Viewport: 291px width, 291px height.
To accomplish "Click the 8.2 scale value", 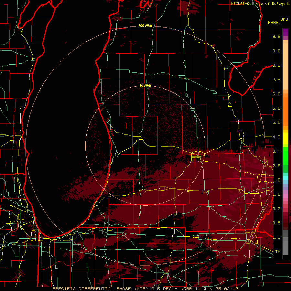I will 276,65.
